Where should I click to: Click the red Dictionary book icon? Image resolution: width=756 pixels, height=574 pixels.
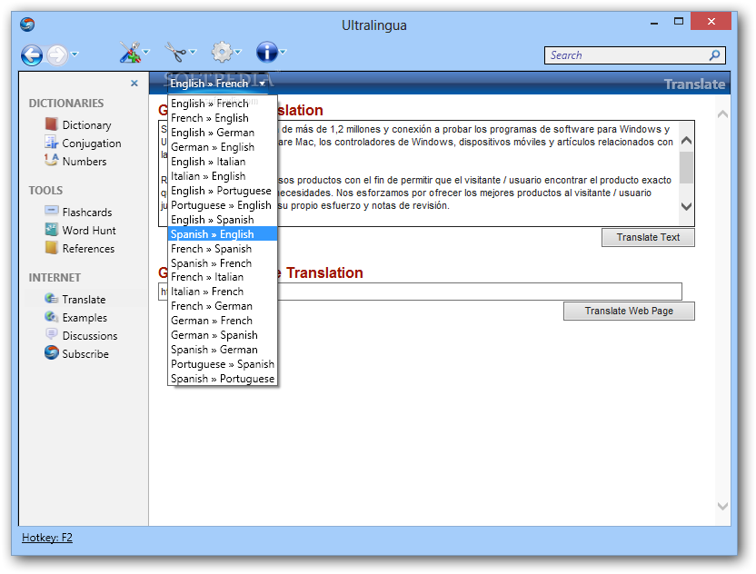[x=51, y=124]
